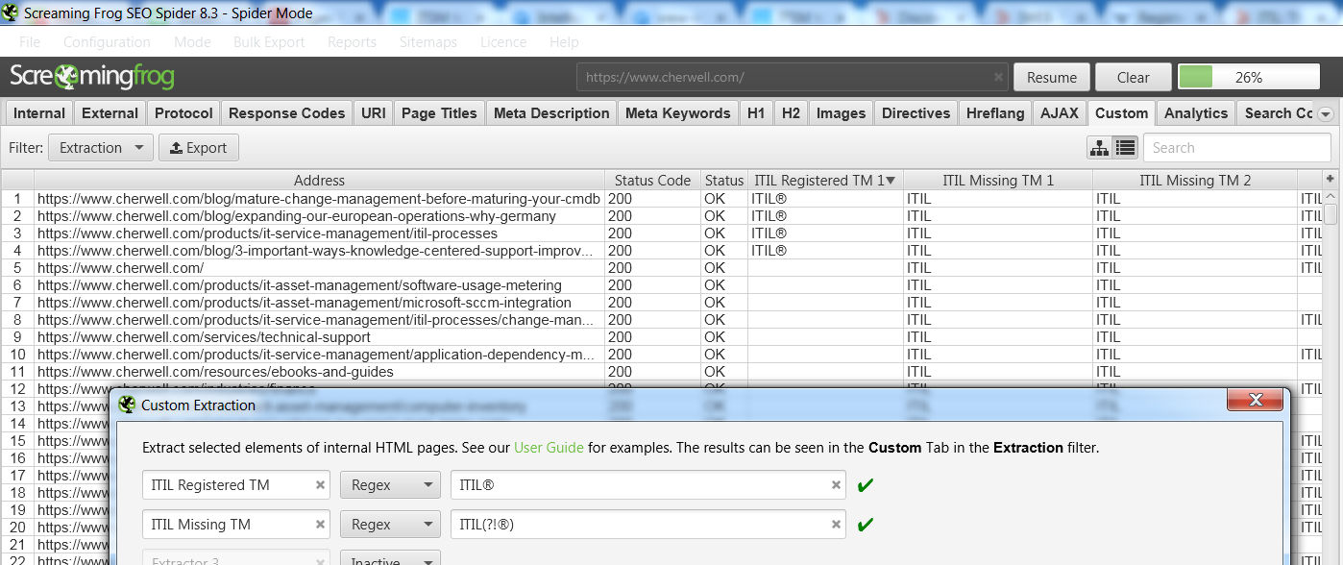The width and height of the screenshot is (1343, 565).
Task: Clear the ITIL Missing TM name field
Action: [x=320, y=525]
